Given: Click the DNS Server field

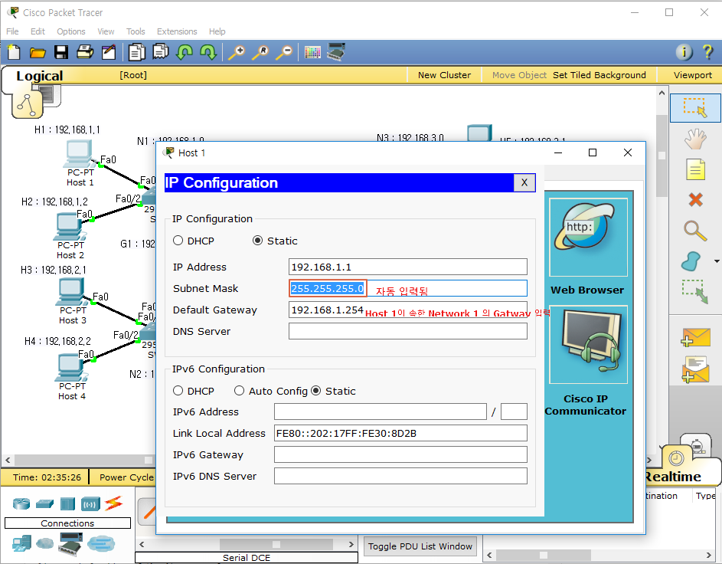Looking at the screenshot, I should coord(408,331).
